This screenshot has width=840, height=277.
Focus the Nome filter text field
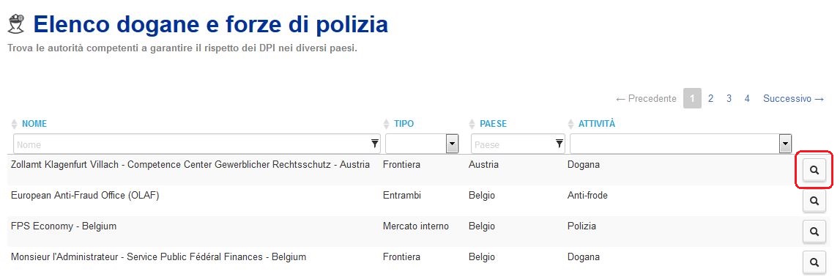196,144
